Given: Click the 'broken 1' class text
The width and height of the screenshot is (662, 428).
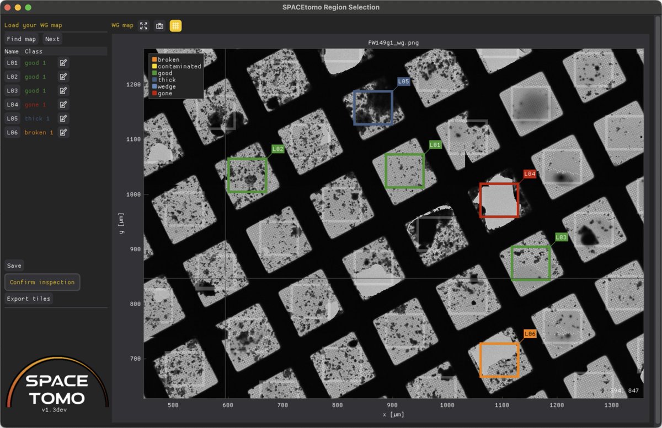Looking at the screenshot, I should tap(39, 132).
